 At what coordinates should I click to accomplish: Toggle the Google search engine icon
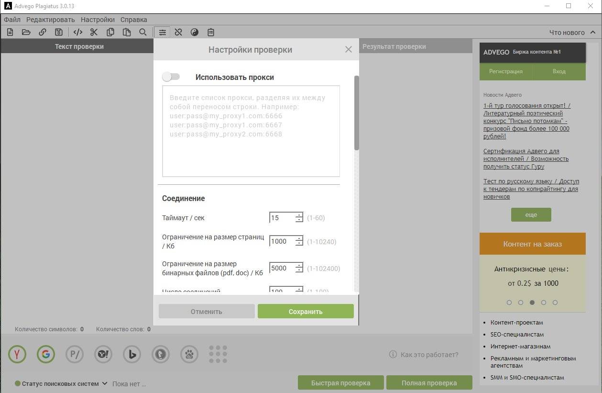(46, 354)
